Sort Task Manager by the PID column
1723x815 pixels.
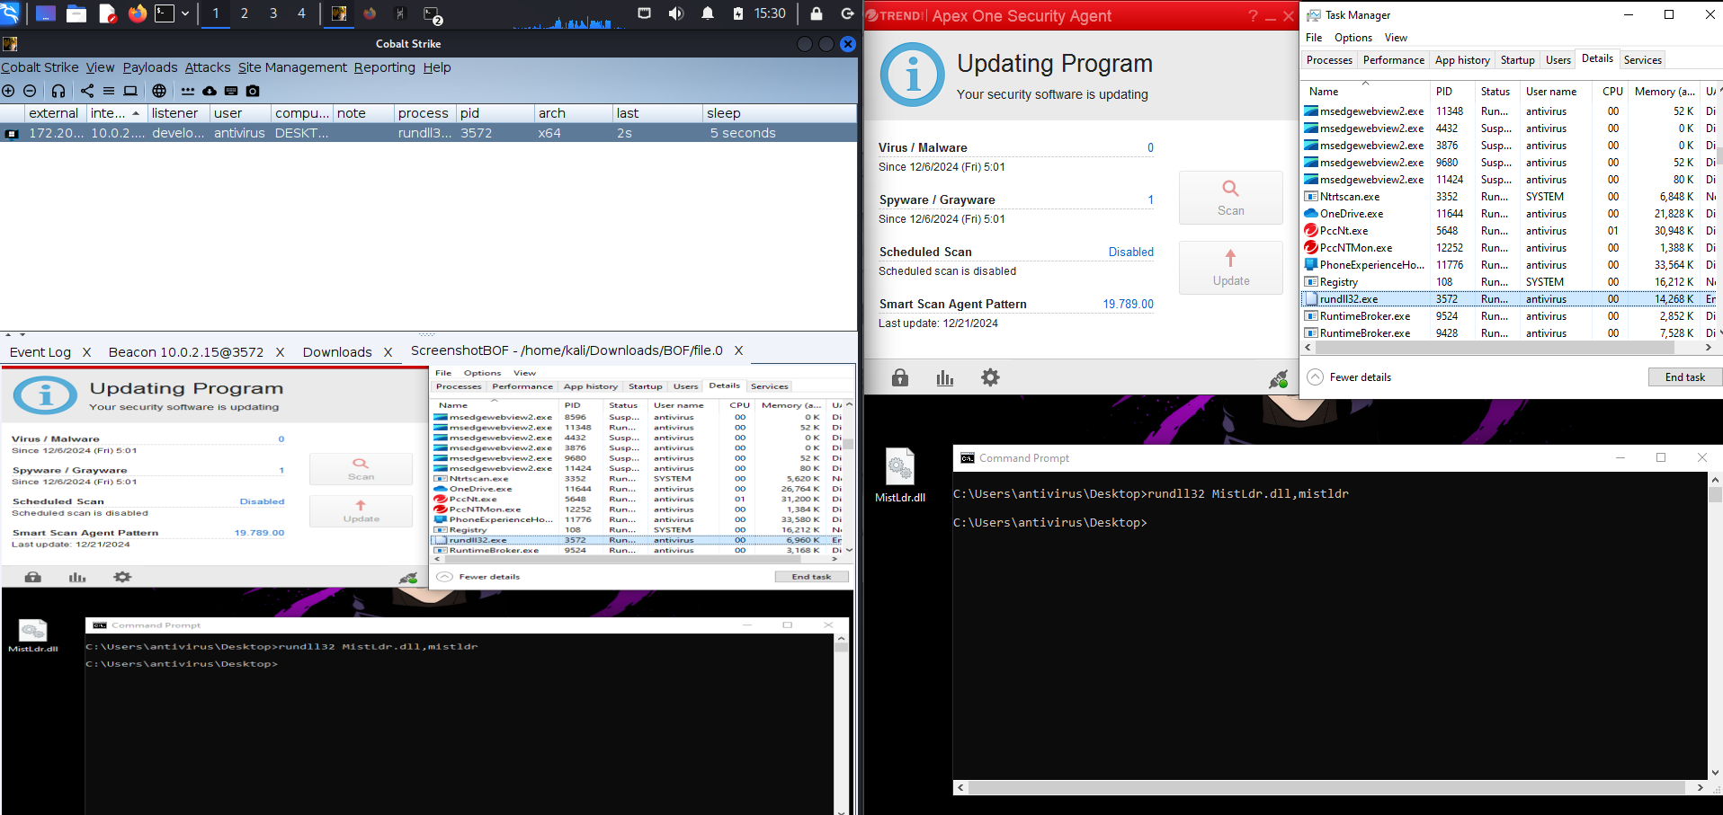click(1451, 92)
